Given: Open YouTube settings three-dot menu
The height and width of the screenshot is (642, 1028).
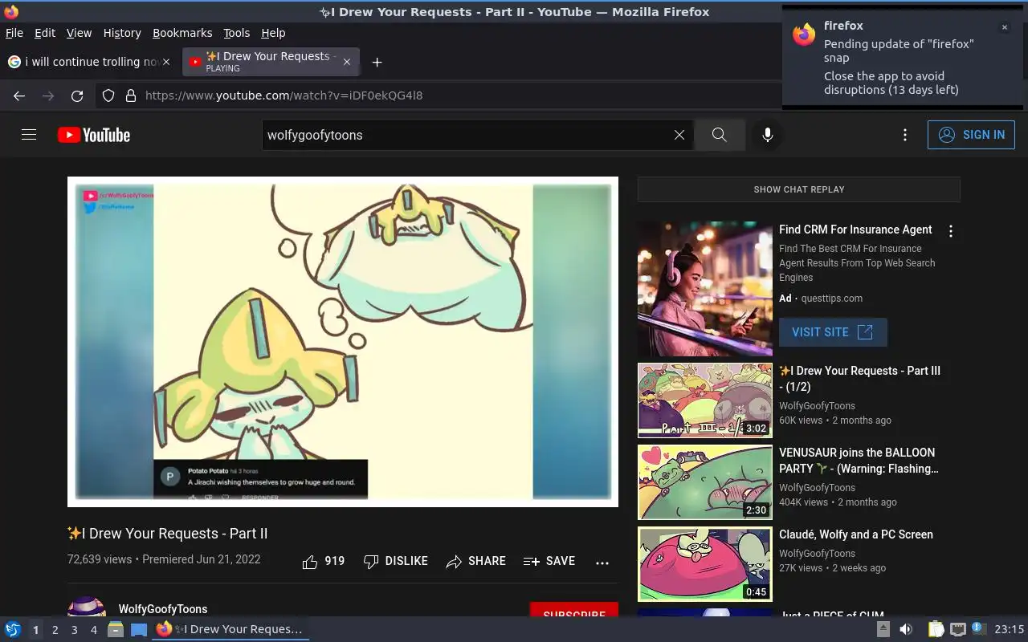Looking at the screenshot, I should point(905,135).
